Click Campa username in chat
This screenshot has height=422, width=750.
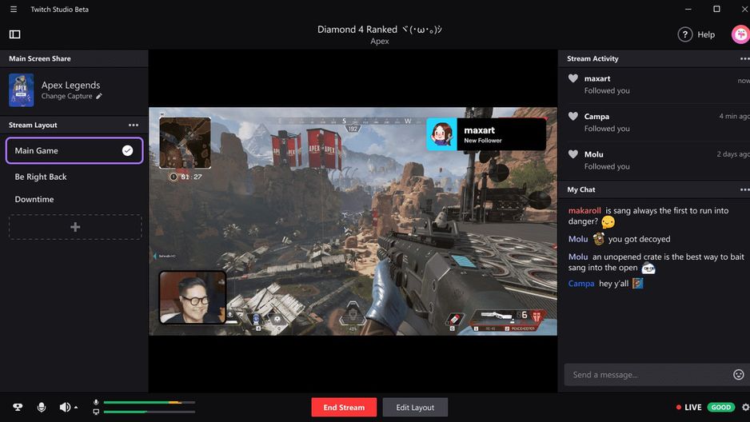click(x=581, y=284)
